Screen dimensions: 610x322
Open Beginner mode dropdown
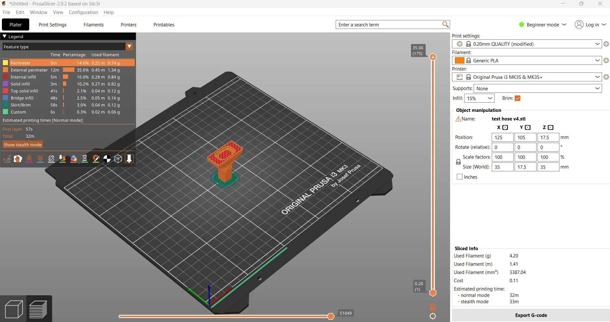click(x=543, y=24)
